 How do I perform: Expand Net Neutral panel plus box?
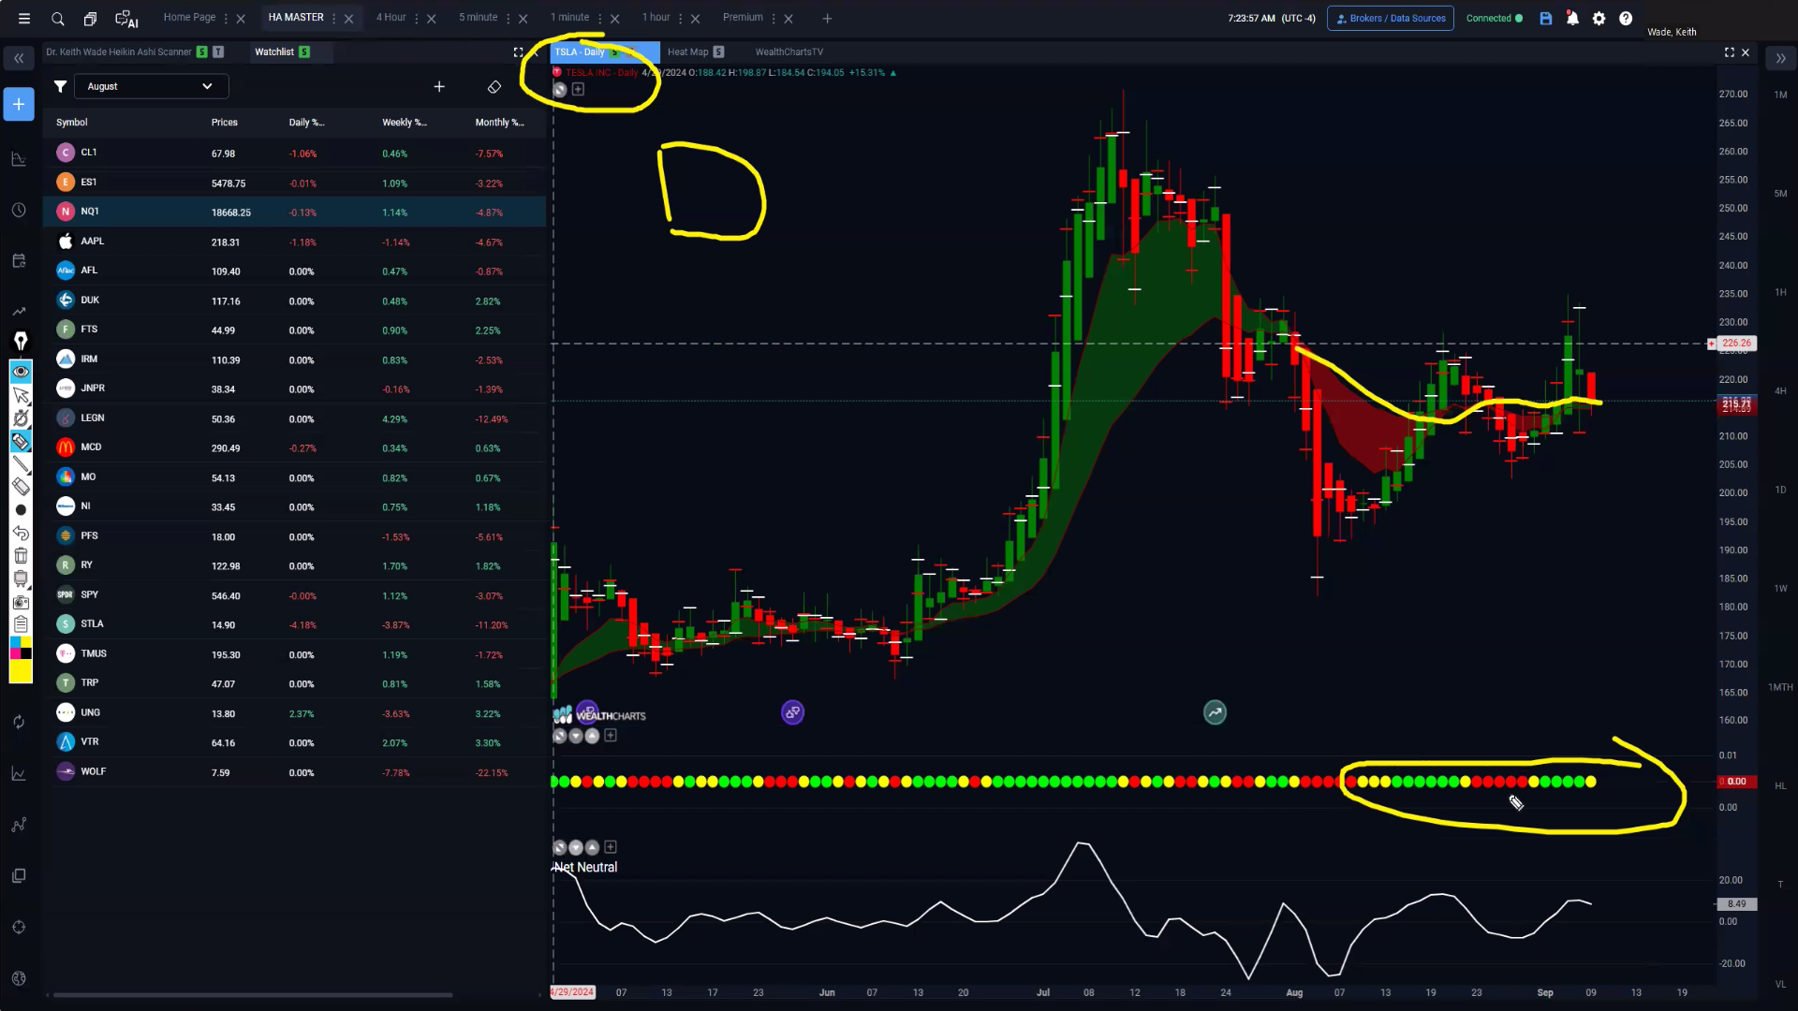611,847
